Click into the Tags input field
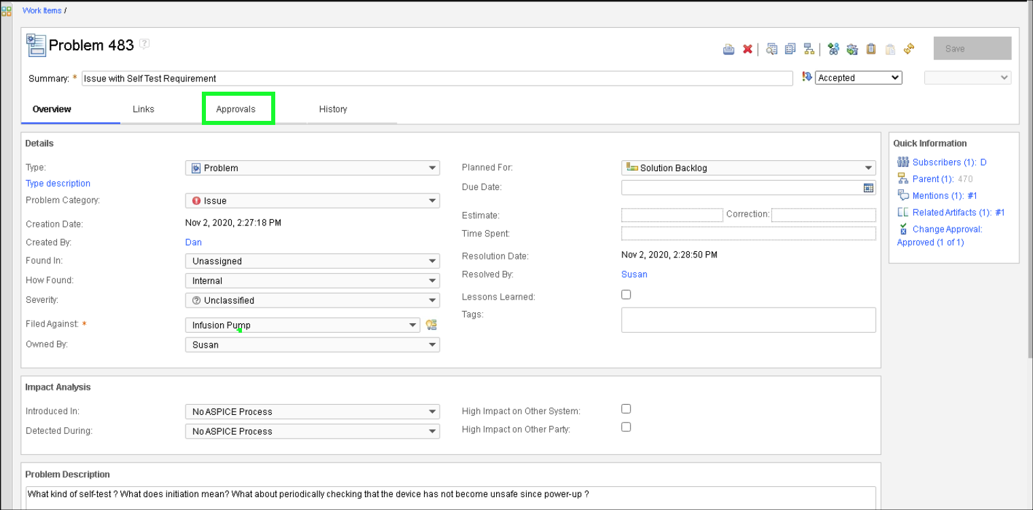Viewport: 1033px width, 510px height. point(748,320)
